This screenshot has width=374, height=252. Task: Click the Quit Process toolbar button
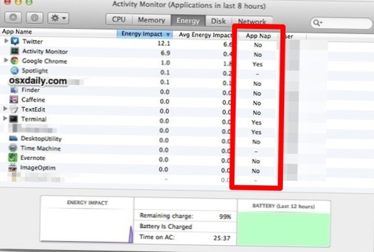coord(13,17)
